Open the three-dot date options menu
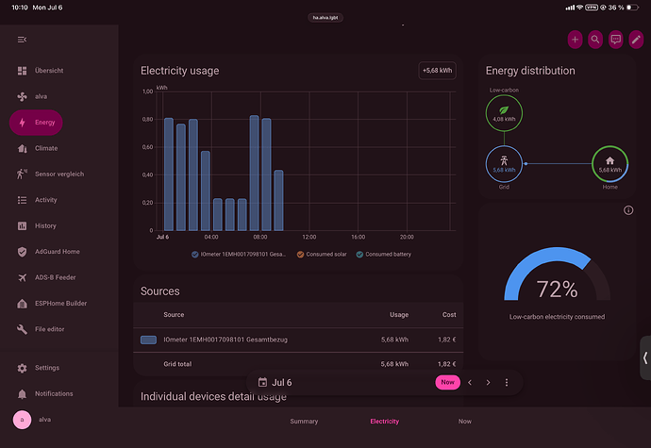Image resolution: width=651 pixels, height=448 pixels. pyautogui.click(x=507, y=382)
